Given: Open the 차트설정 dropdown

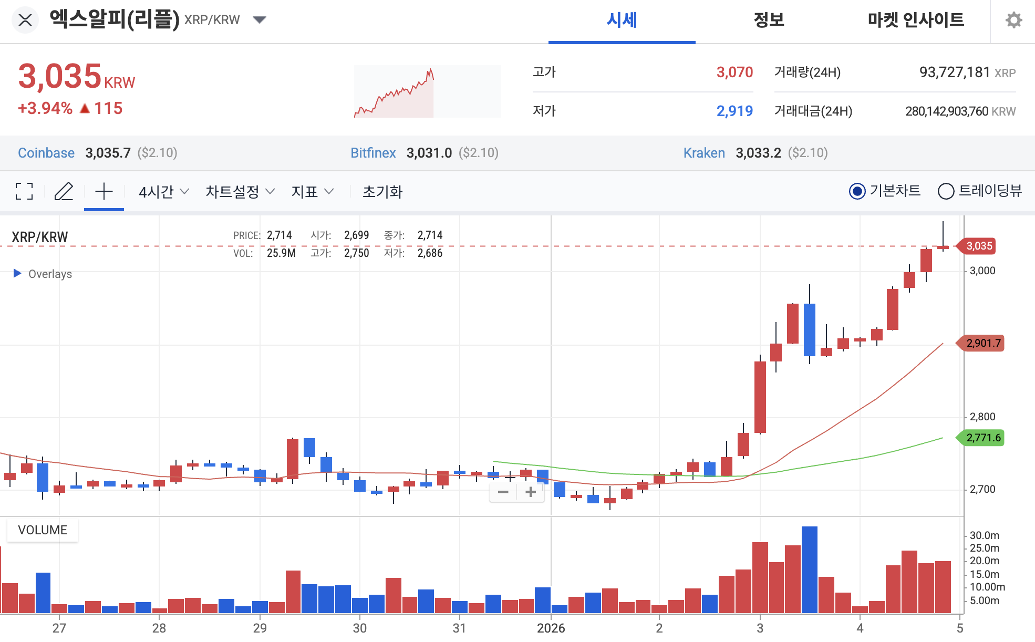Looking at the screenshot, I should 239,192.
